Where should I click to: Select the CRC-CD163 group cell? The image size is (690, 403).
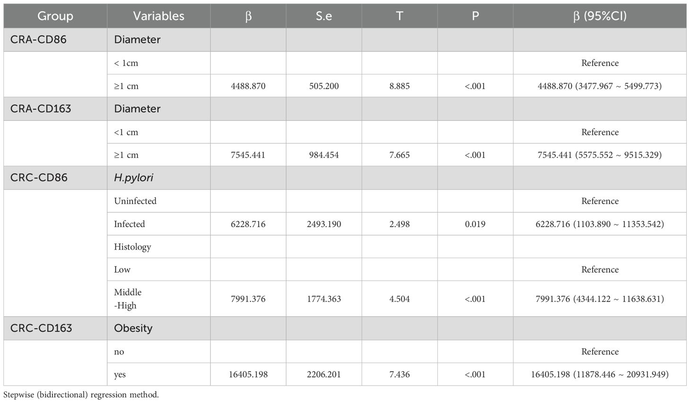(41, 328)
